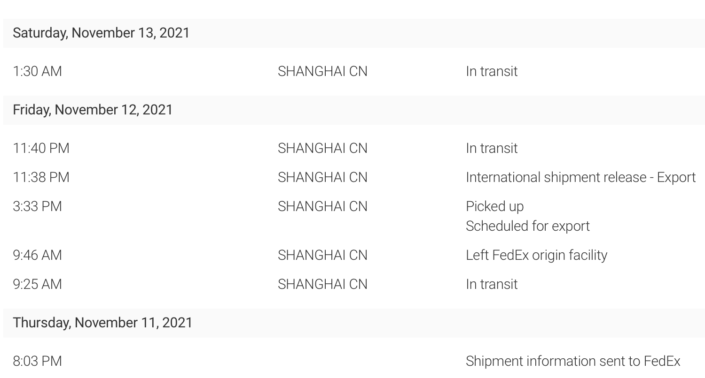
Task: Click SHANGHAI CN location at 9:46 AM
Action: [x=322, y=255]
